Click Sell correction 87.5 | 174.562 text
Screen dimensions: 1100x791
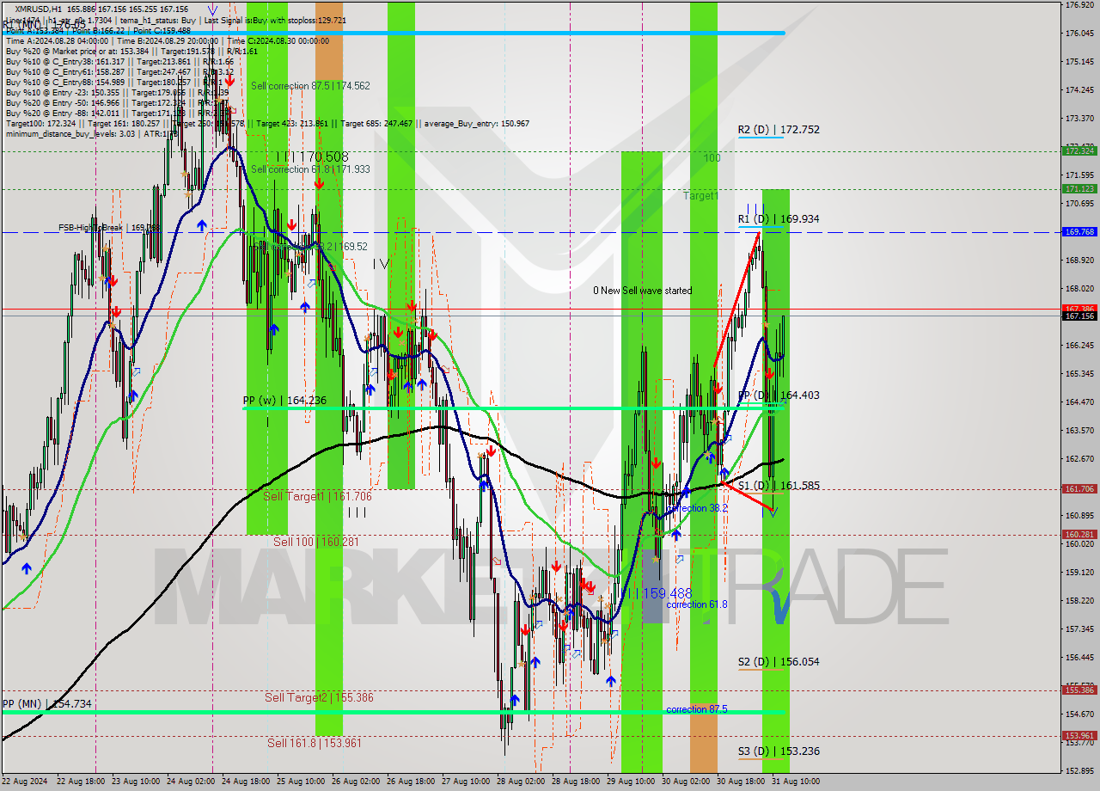pos(310,86)
